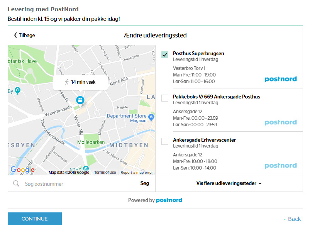Click Report a map error link
Viewport: 315px width, 229px height.
point(137,173)
